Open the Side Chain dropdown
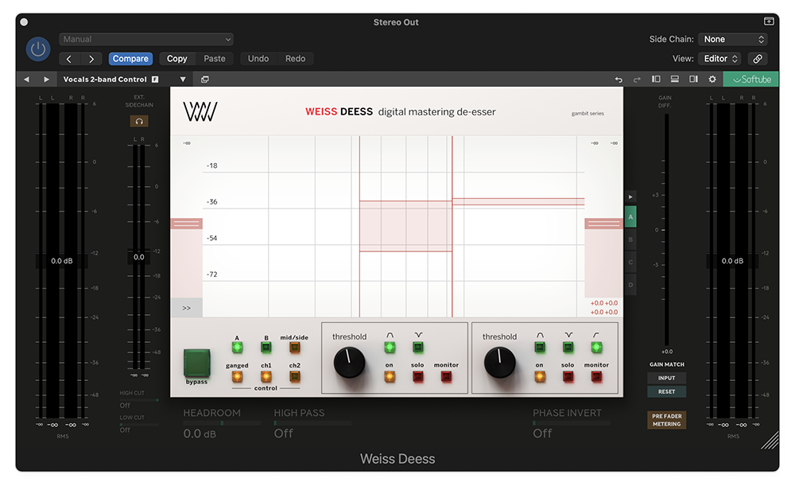 click(x=732, y=39)
